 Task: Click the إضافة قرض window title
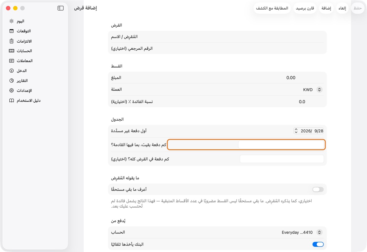click(86, 8)
